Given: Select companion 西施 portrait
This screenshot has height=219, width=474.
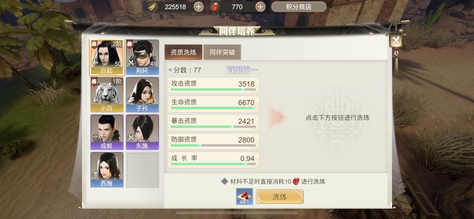Looking at the screenshot, I should (x=107, y=170).
